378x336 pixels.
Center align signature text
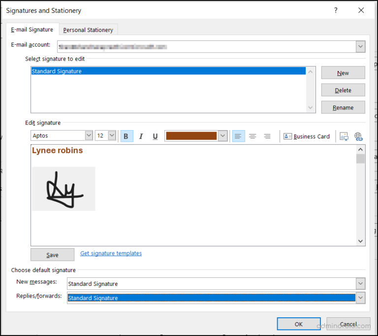coord(252,136)
